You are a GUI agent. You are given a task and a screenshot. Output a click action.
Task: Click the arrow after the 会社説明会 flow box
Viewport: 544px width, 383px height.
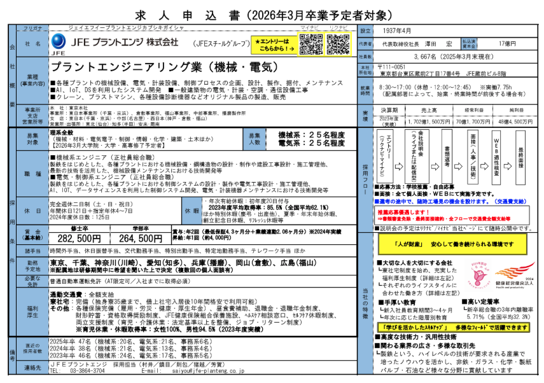pyautogui.click(x=435, y=167)
